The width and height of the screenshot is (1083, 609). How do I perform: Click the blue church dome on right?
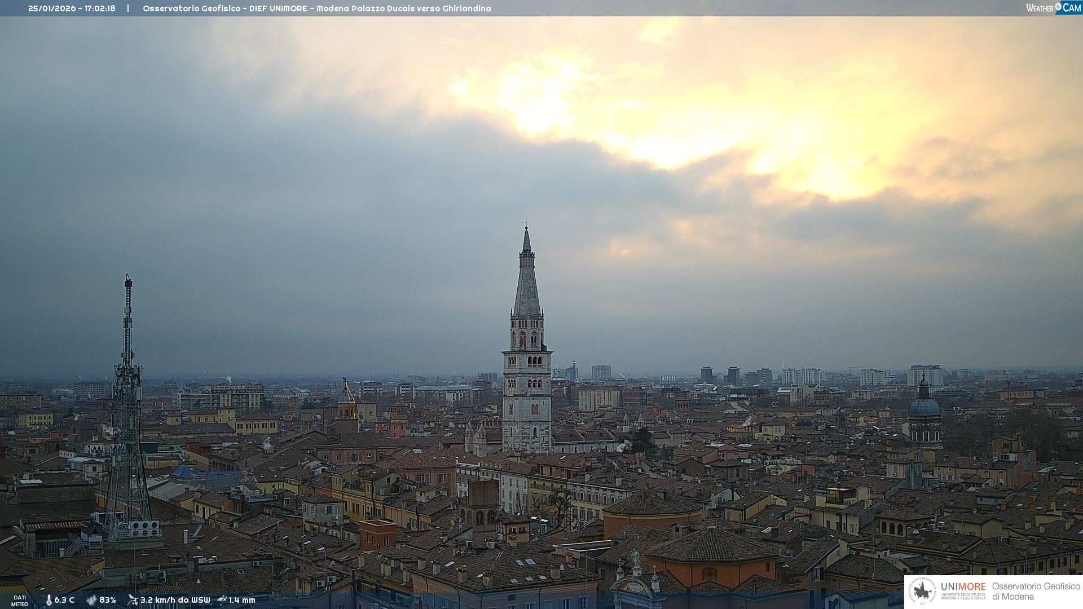point(924,406)
